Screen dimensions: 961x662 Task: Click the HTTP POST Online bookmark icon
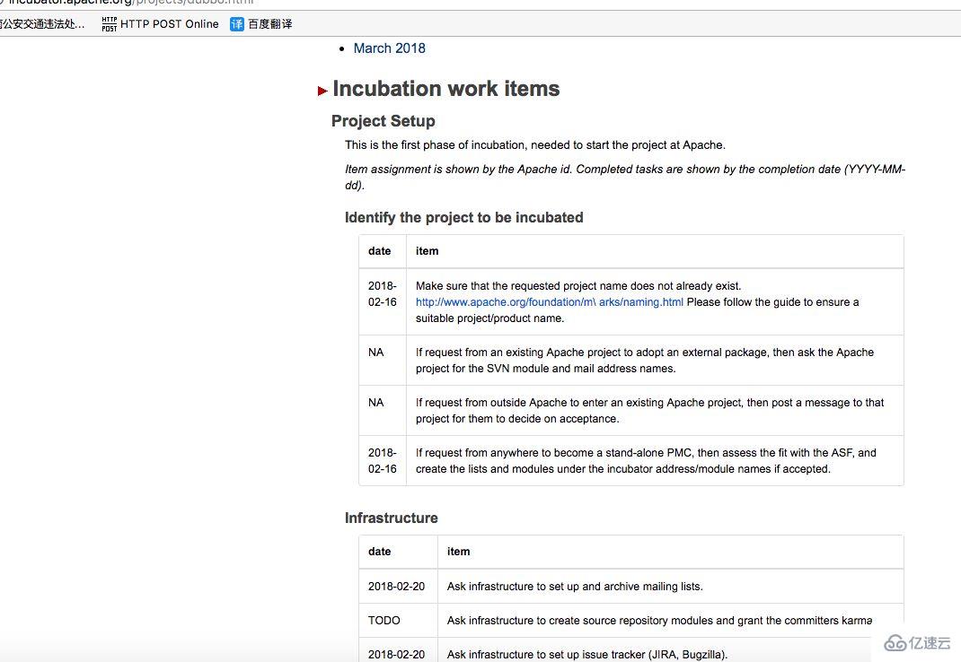coord(110,24)
